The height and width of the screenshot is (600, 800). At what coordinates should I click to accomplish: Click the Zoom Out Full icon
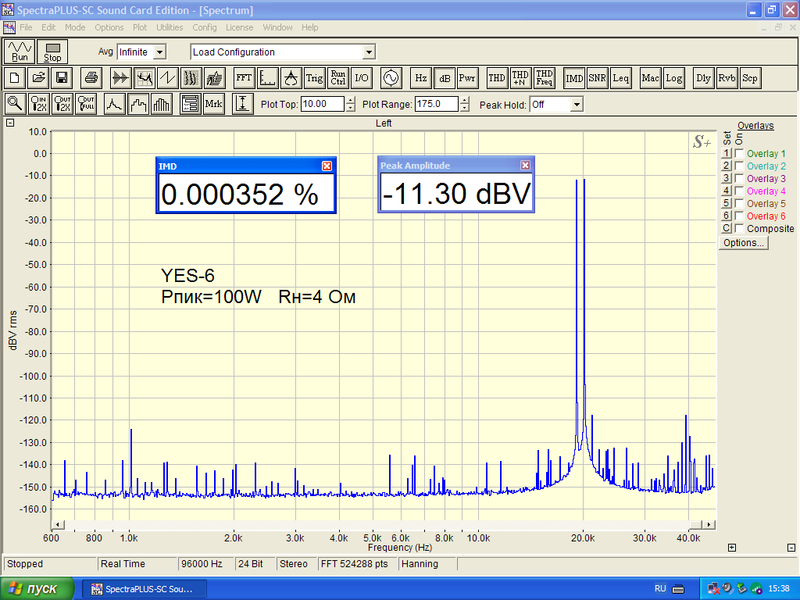(87, 104)
